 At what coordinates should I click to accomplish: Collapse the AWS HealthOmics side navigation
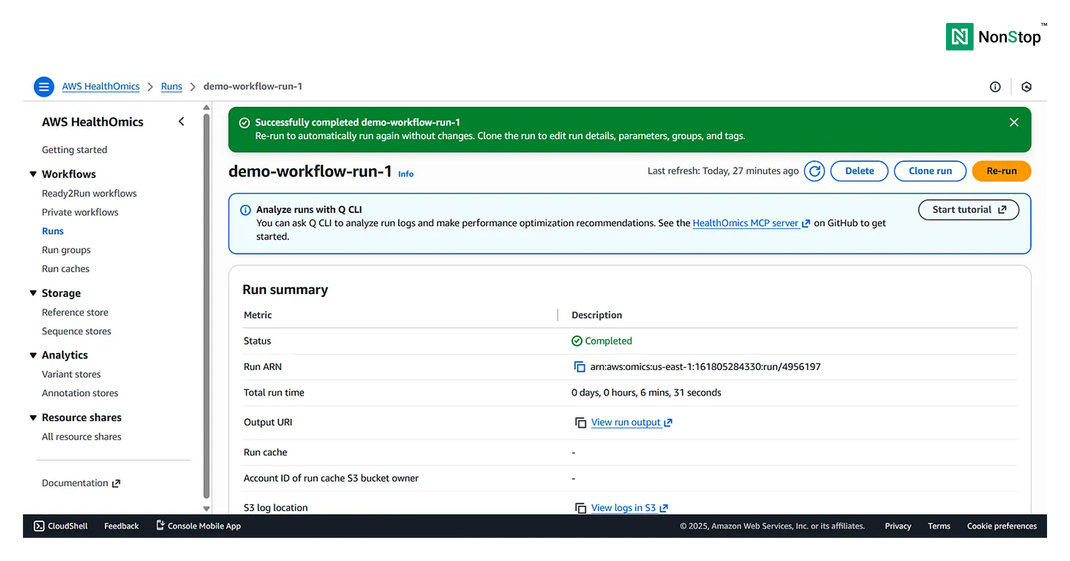(x=181, y=122)
